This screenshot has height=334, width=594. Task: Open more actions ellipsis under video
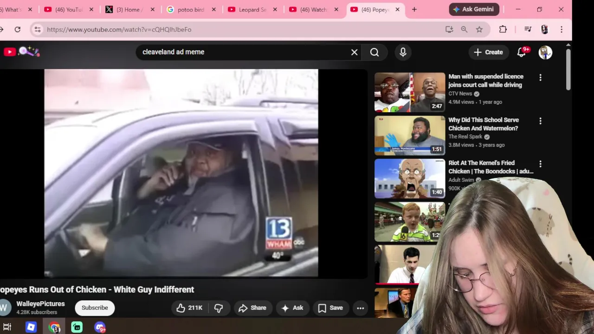[x=360, y=308]
